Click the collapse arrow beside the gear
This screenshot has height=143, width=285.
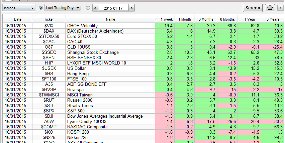[280, 8]
